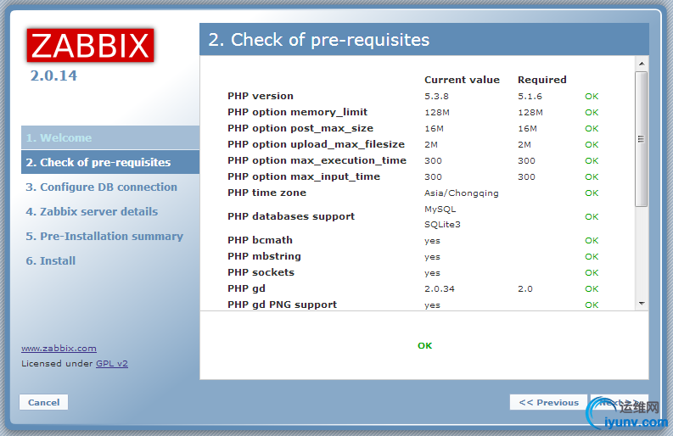Click the 'PHP option max_execution_time' label

click(317, 160)
